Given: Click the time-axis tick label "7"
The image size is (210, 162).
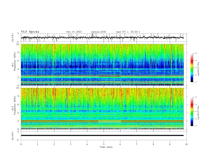Looking at the screenshot, I should 137,144.
